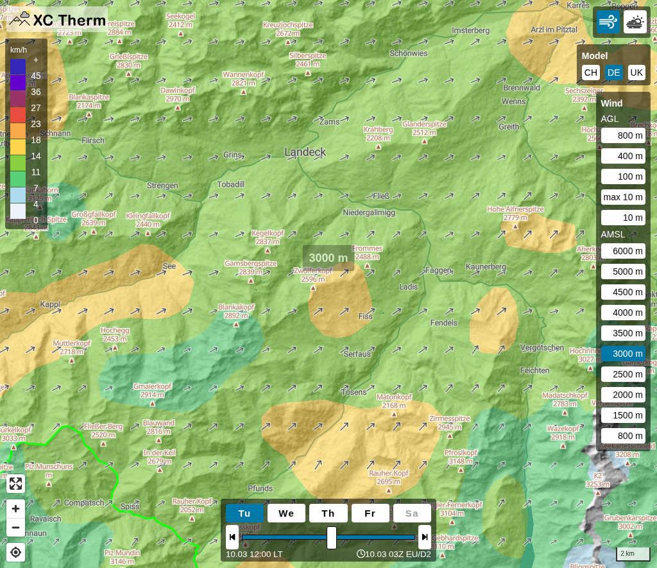Open the Thursday forecast tab
The width and height of the screenshot is (657, 568).
328,513
